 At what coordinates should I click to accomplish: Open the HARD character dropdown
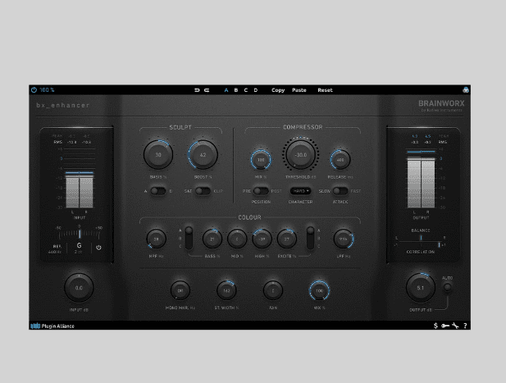pyautogui.click(x=300, y=191)
